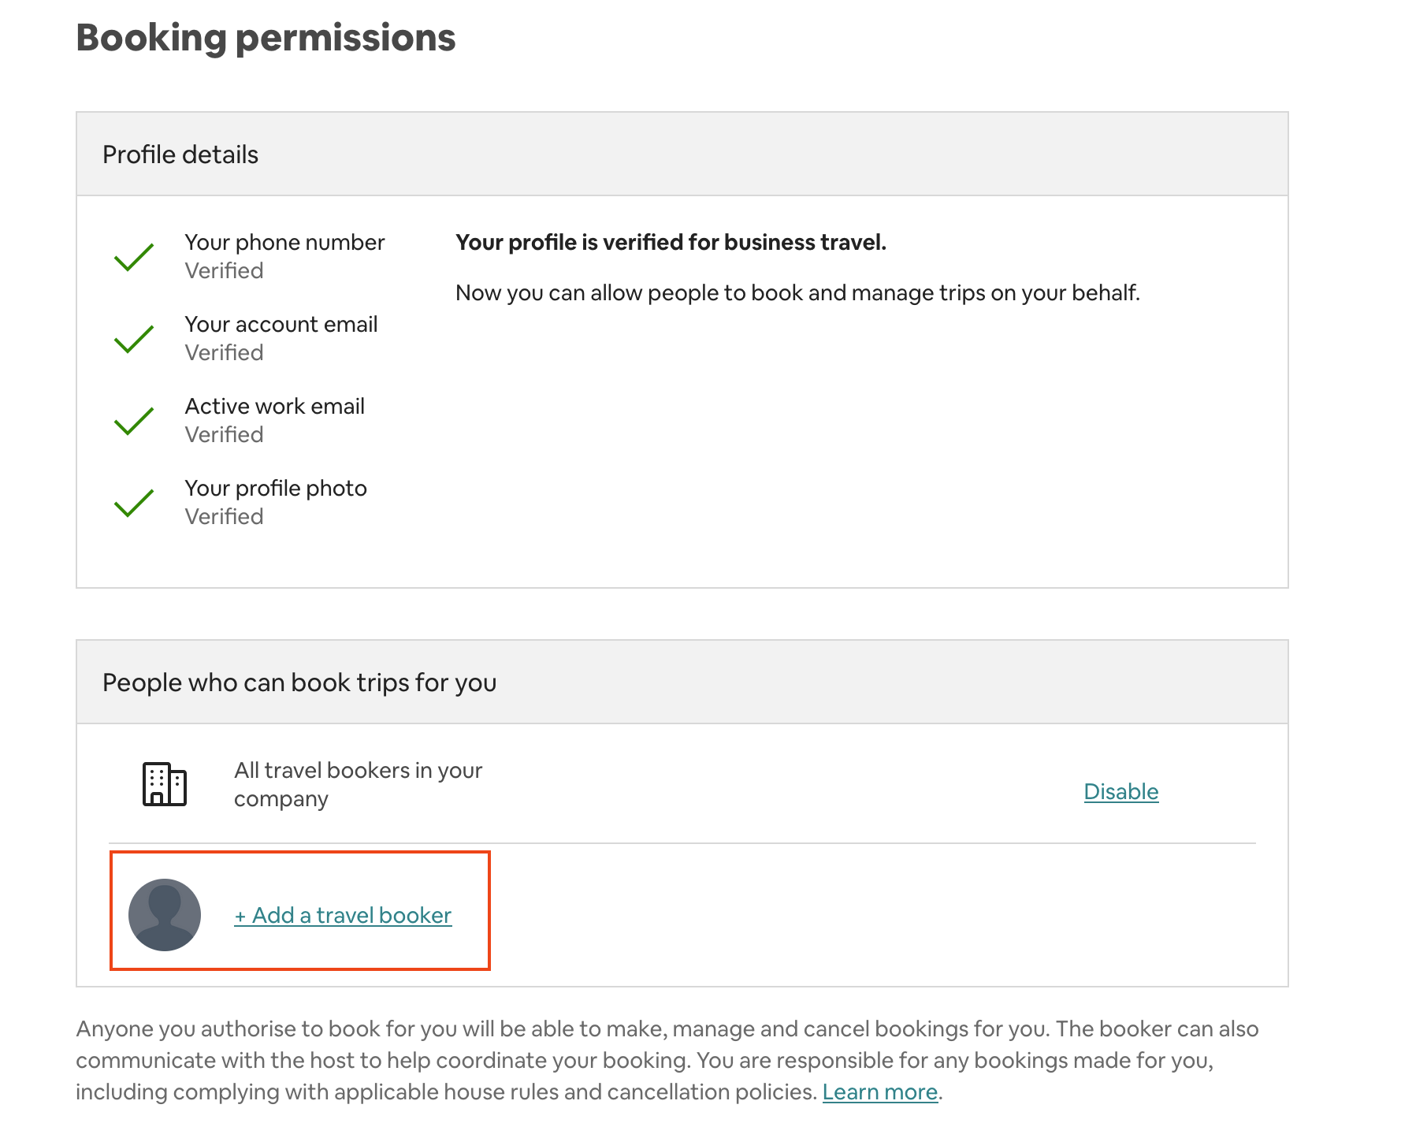Click the grey profile avatar icon
This screenshot has width=1401, height=1138.
click(x=165, y=914)
